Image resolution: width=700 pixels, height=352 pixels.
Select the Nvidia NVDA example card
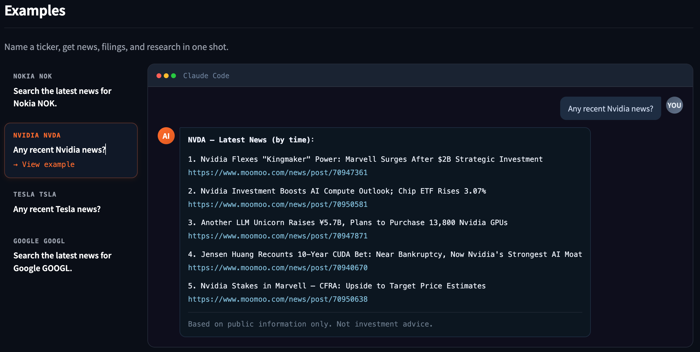coord(71,150)
